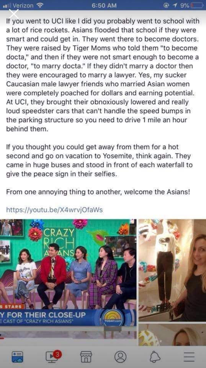
Task: Open the photo of blonde woman by mannequin
Action: (172, 270)
